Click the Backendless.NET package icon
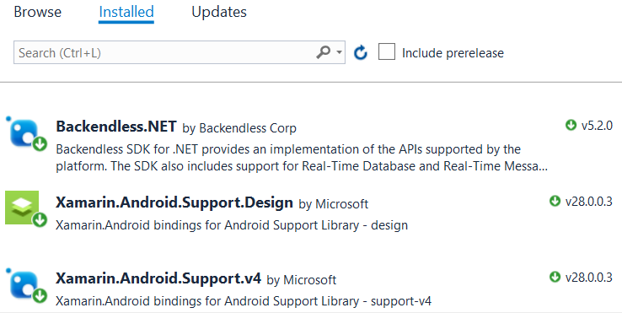622x313 pixels. click(x=24, y=134)
